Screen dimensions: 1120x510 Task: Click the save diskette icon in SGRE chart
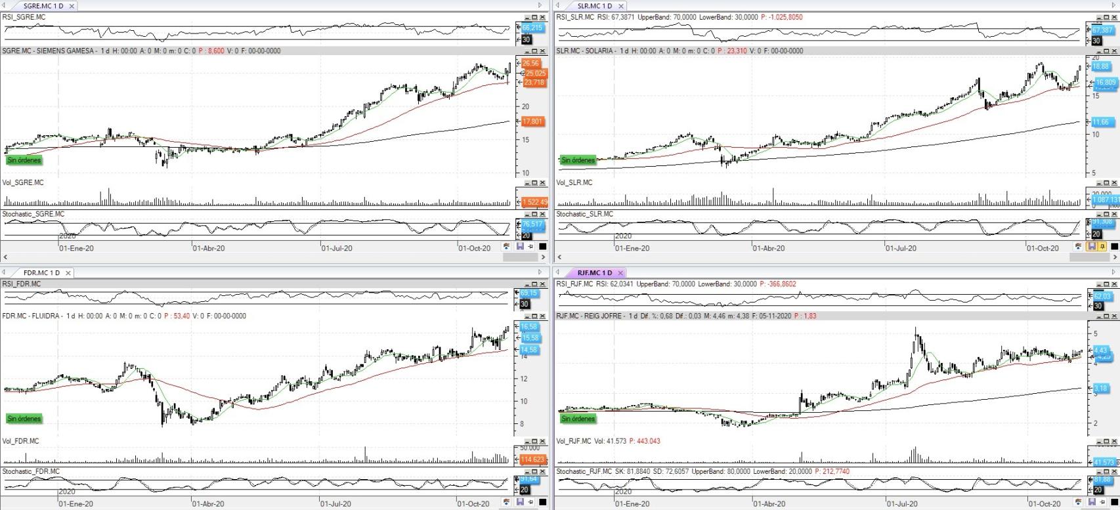click(520, 247)
